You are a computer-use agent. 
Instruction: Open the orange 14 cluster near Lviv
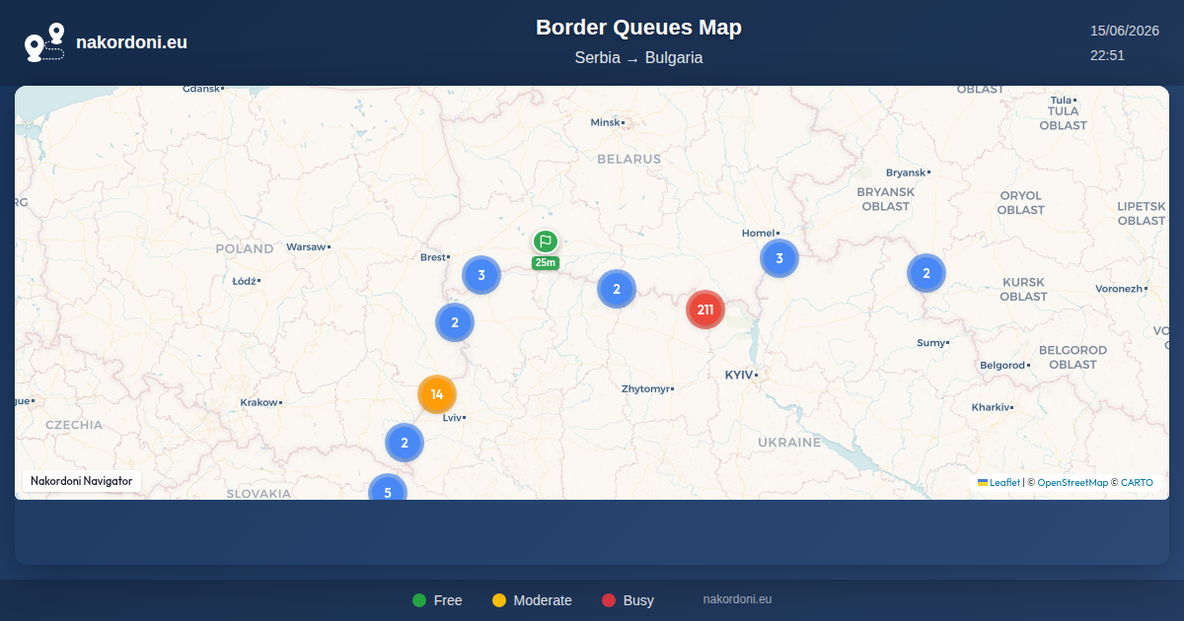point(437,394)
